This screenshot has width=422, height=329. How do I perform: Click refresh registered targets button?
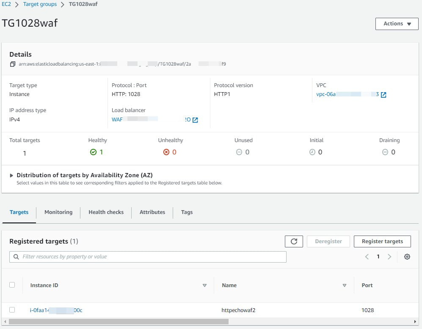(x=294, y=241)
